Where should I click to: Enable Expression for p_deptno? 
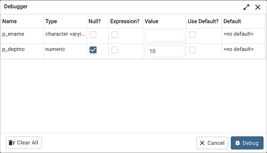(115, 50)
